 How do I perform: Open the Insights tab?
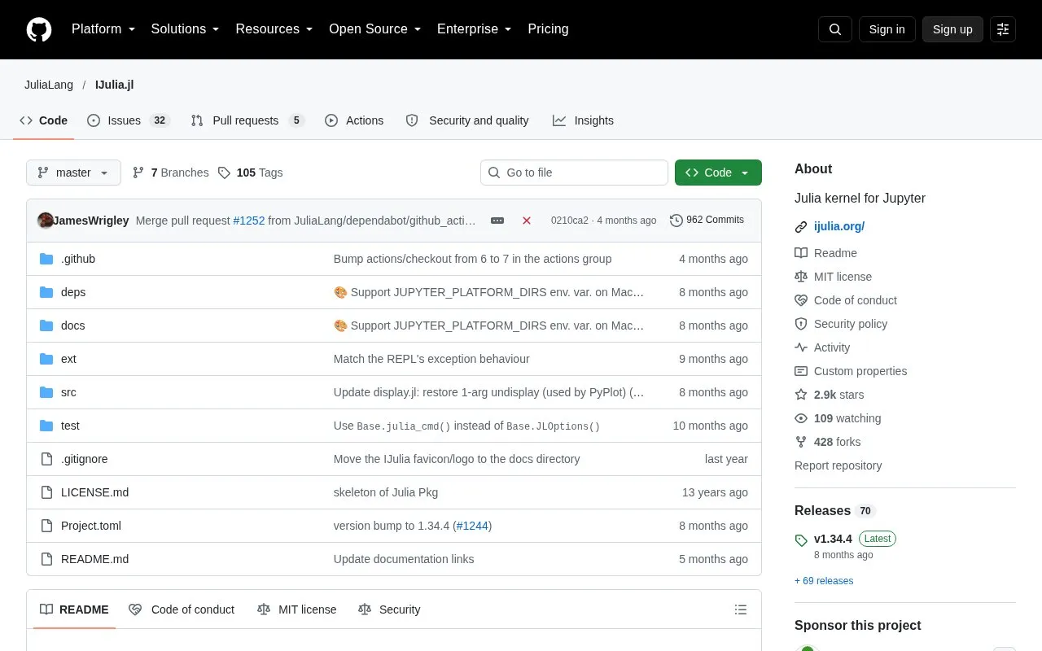point(583,120)
